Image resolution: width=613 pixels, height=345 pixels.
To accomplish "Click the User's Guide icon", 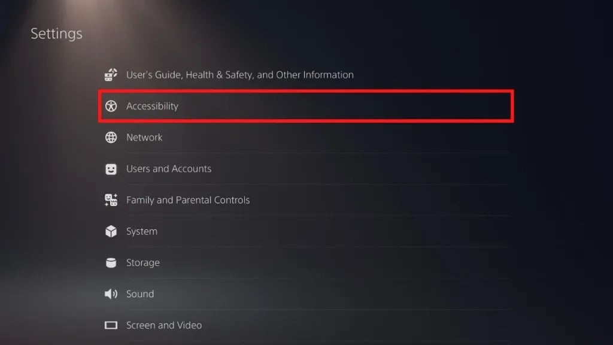I will point(111,75).
